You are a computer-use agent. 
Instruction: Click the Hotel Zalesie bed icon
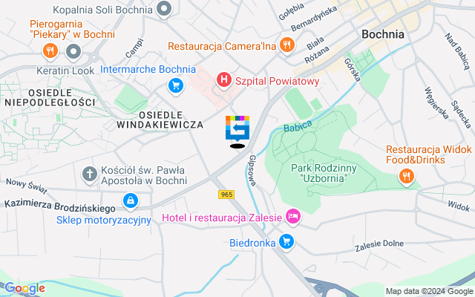click(293, 217)
